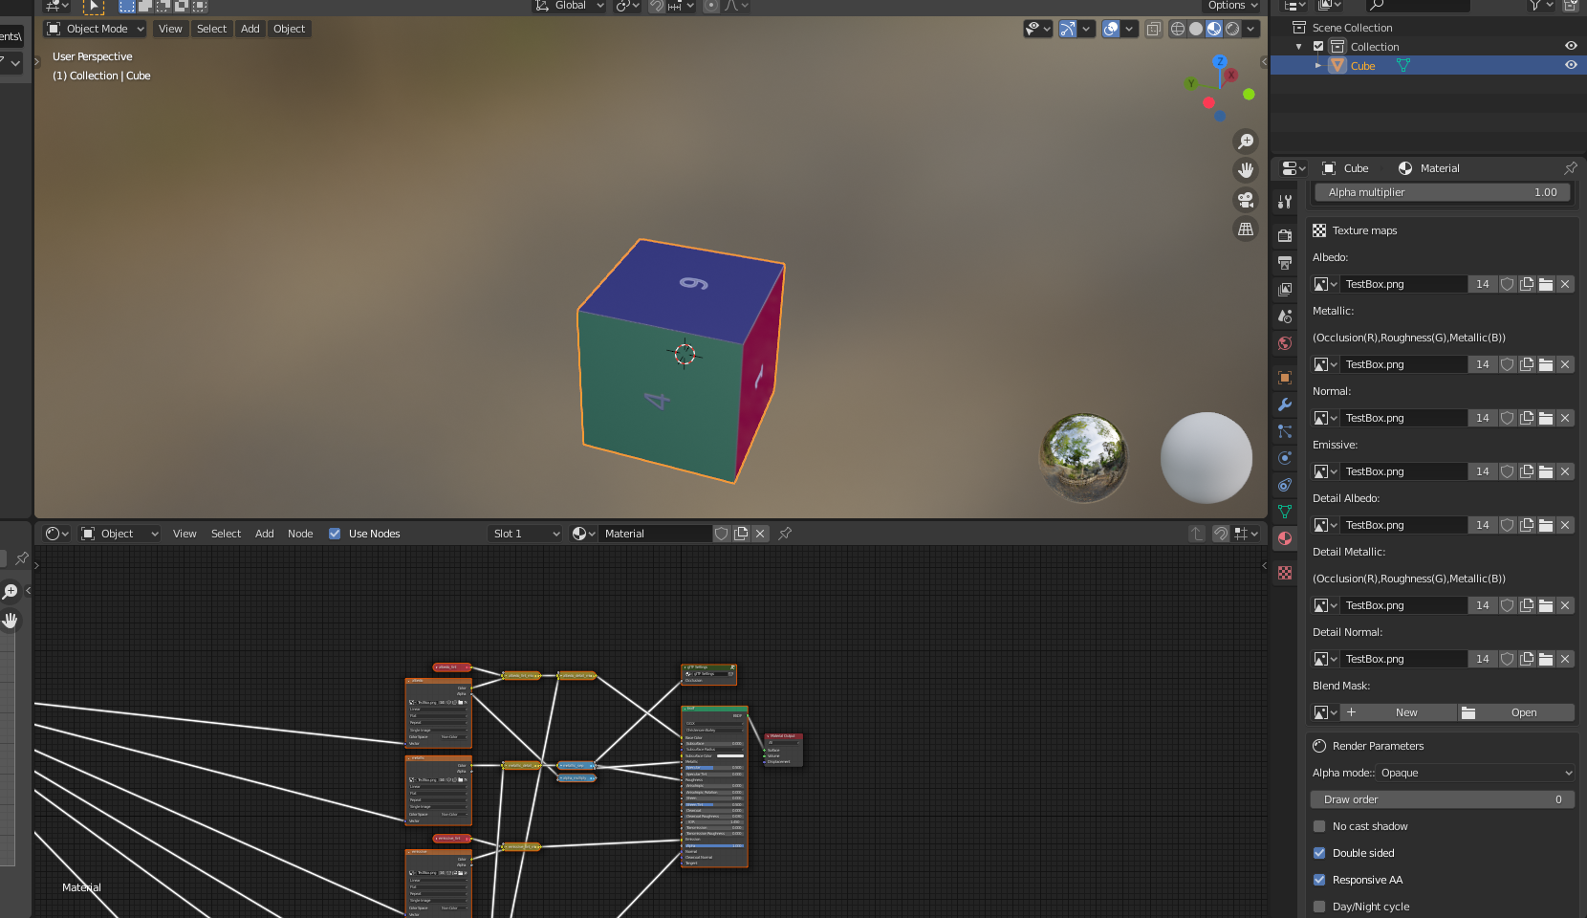
Task: Remove the Albedo TestBox.png texture
Action: coord(1565,284)
